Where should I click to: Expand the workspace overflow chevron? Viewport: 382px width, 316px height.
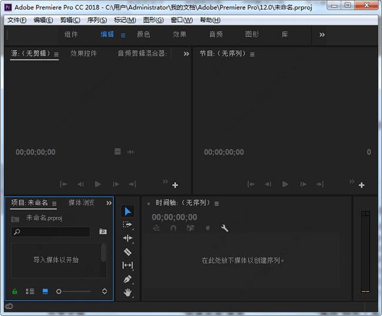(321, 35)
